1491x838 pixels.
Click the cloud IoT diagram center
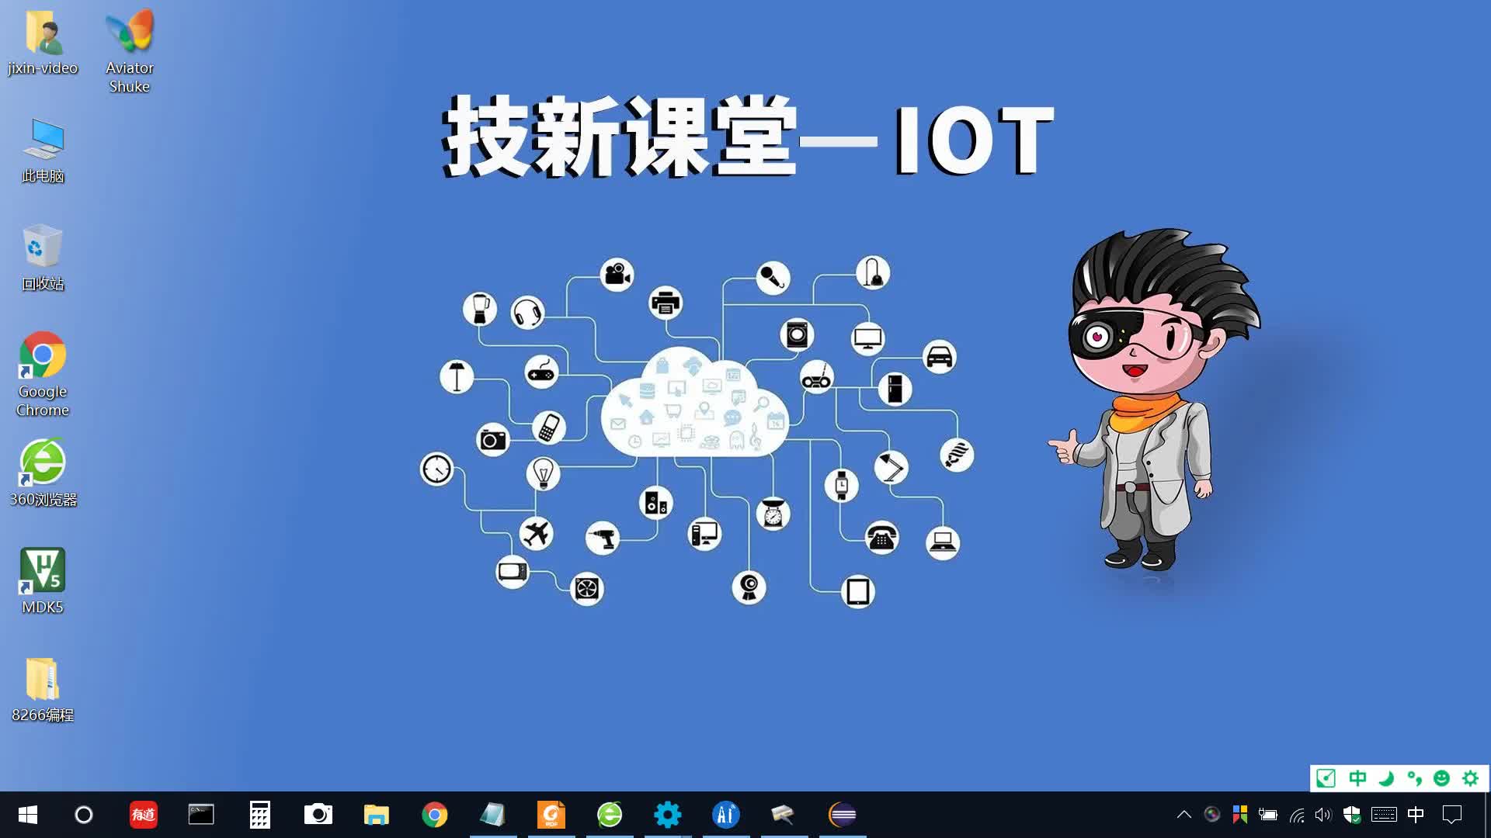(694, 412)
